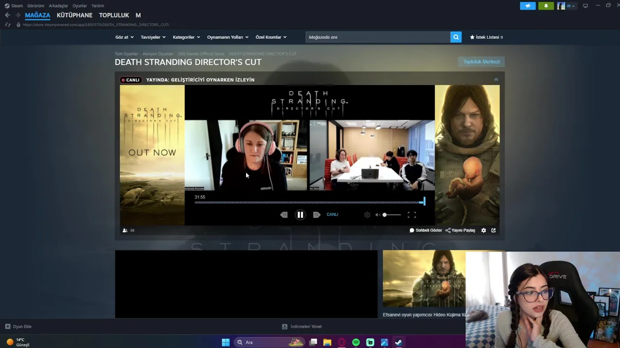Toggle fullscreen for the broadcast

point(412,215)
